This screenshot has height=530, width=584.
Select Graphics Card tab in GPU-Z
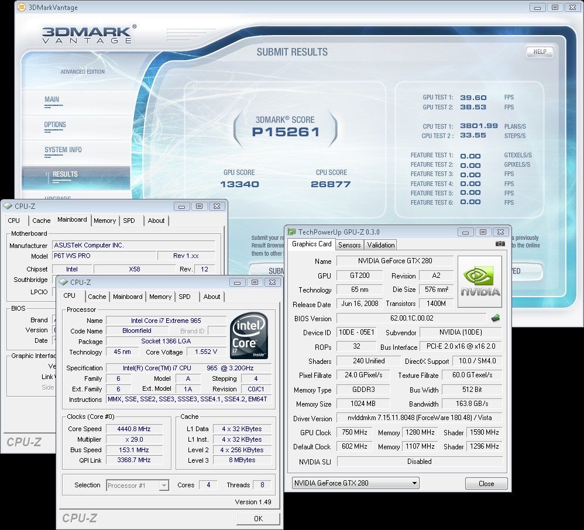click(311, 244)
